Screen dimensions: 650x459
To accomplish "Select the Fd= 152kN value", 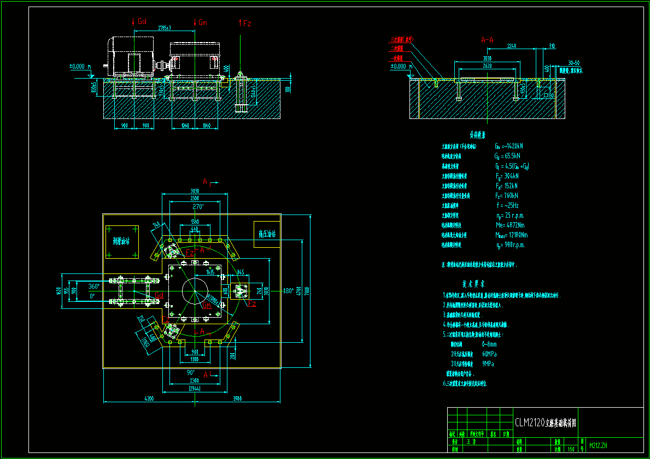I will coord(507,186).
